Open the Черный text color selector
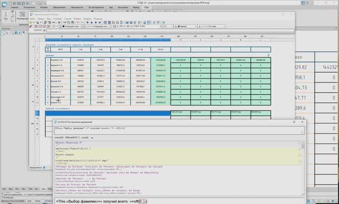The height and width of the screenshot is (204, 339). coord(185,26)
